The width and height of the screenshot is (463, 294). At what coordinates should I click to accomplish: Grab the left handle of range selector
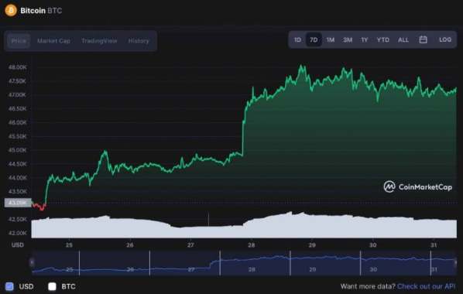coord(32,262)
